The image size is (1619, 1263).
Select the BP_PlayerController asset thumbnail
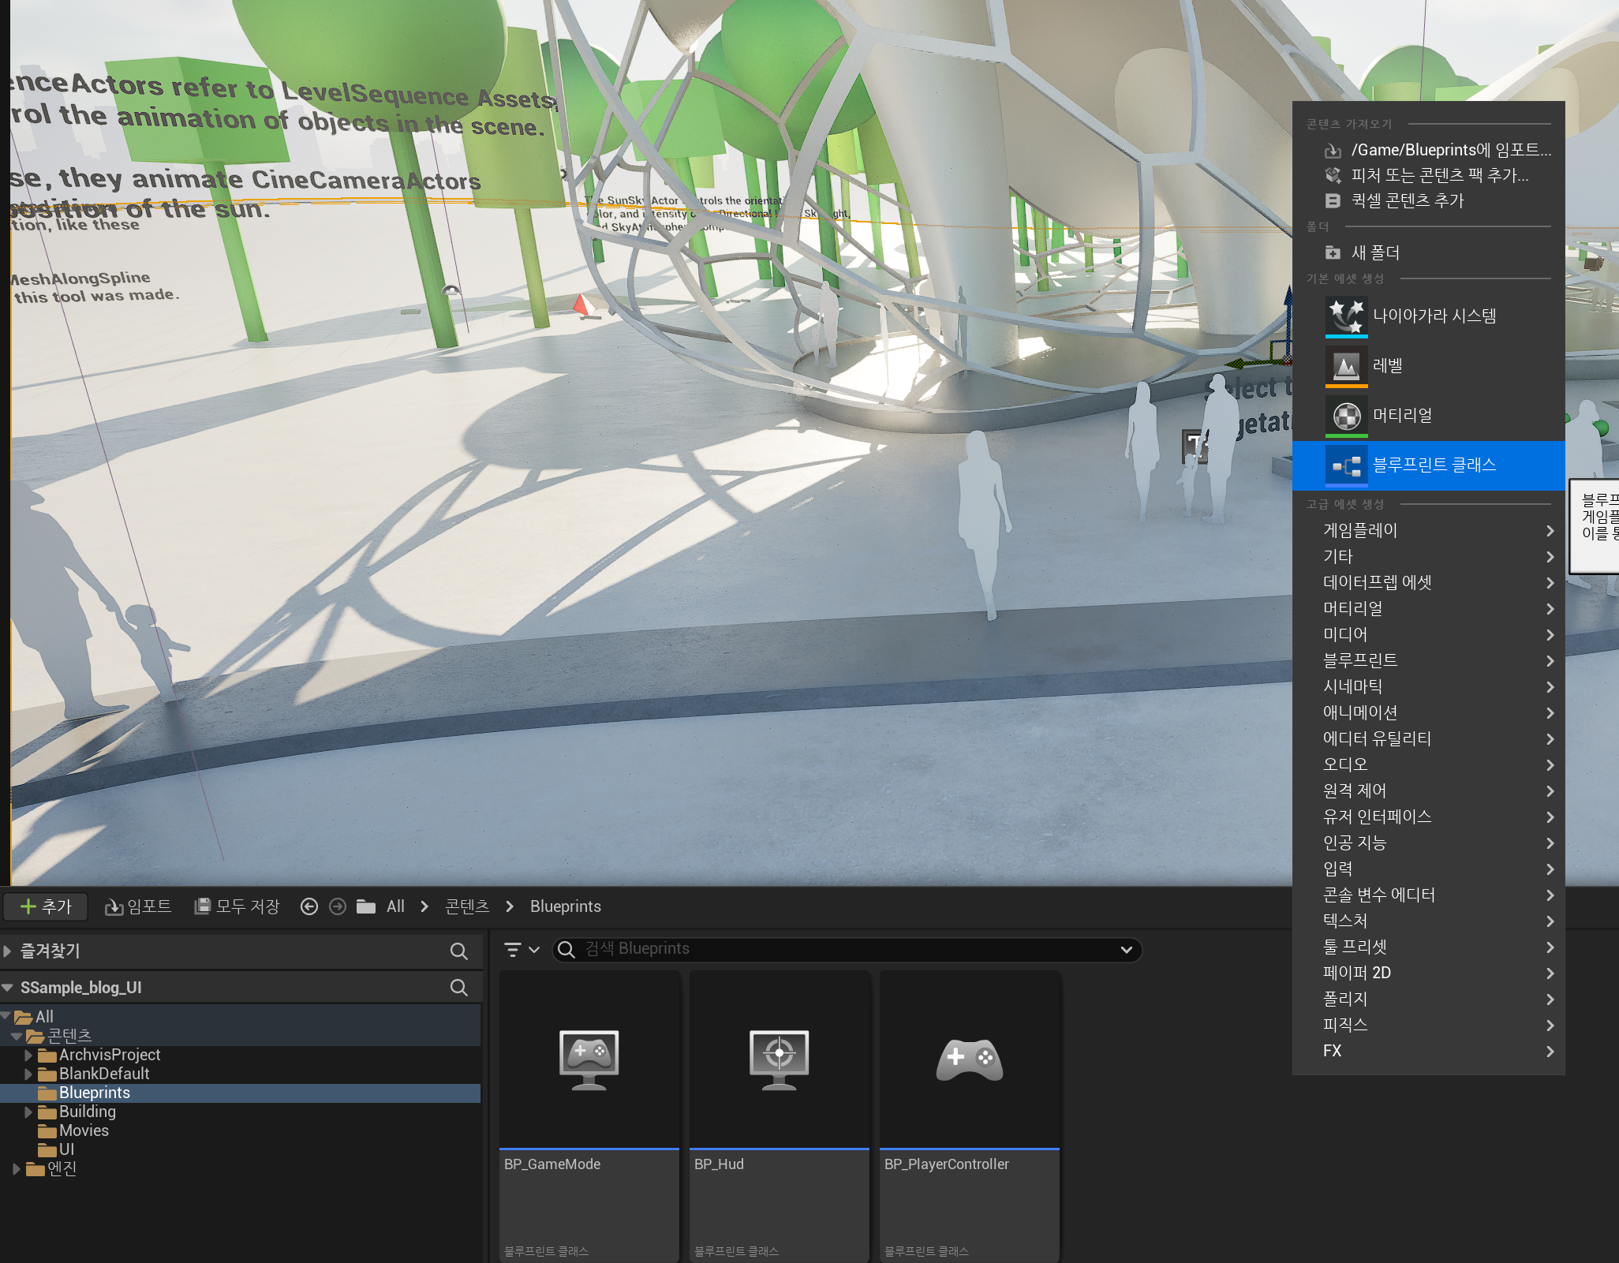pyautogui.click(x=969, y=1059)
